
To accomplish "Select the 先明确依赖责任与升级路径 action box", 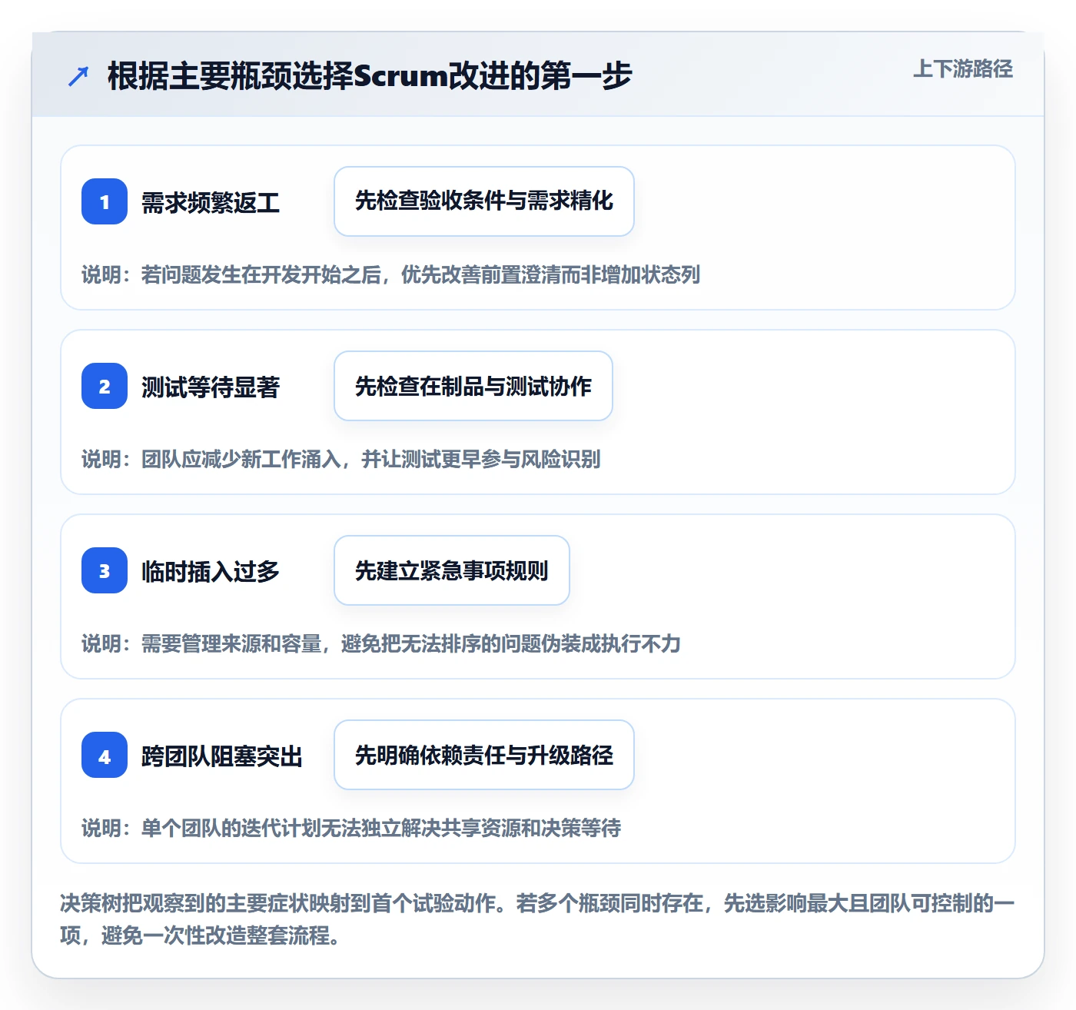I will (484, 755).
